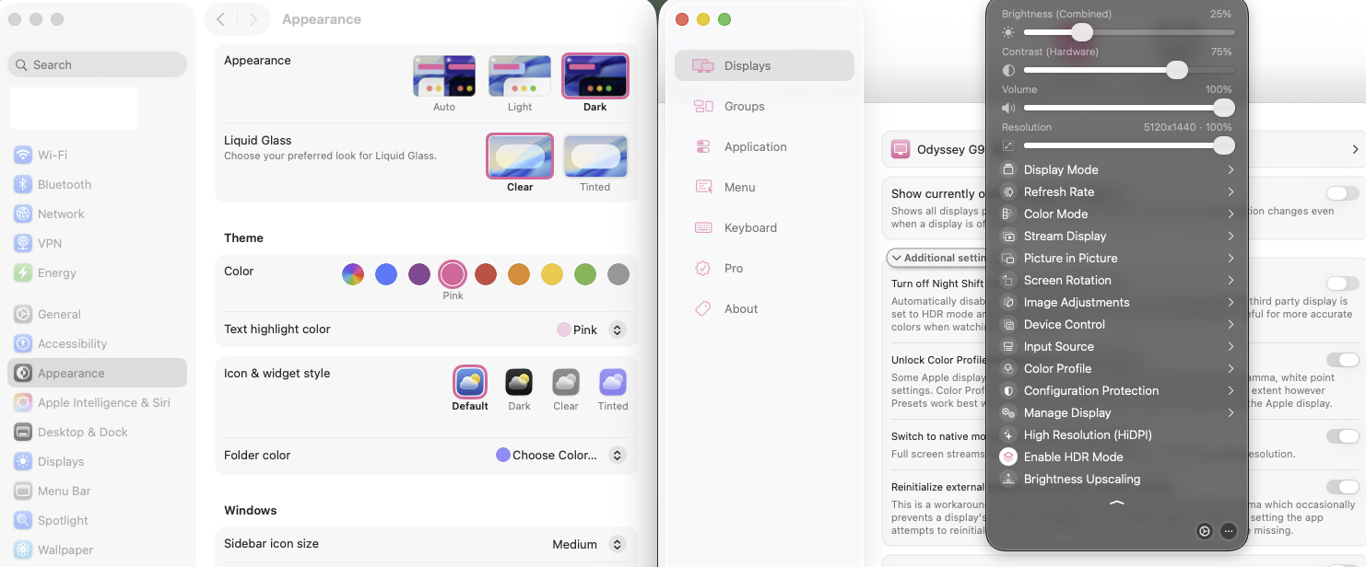Click the Input Source icon
Viewport: 1366px width, 567px height.
pos(1007,346)
